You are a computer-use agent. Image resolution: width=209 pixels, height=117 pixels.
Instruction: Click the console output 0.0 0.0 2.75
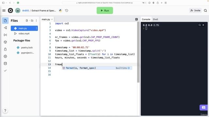click(151, 25)
